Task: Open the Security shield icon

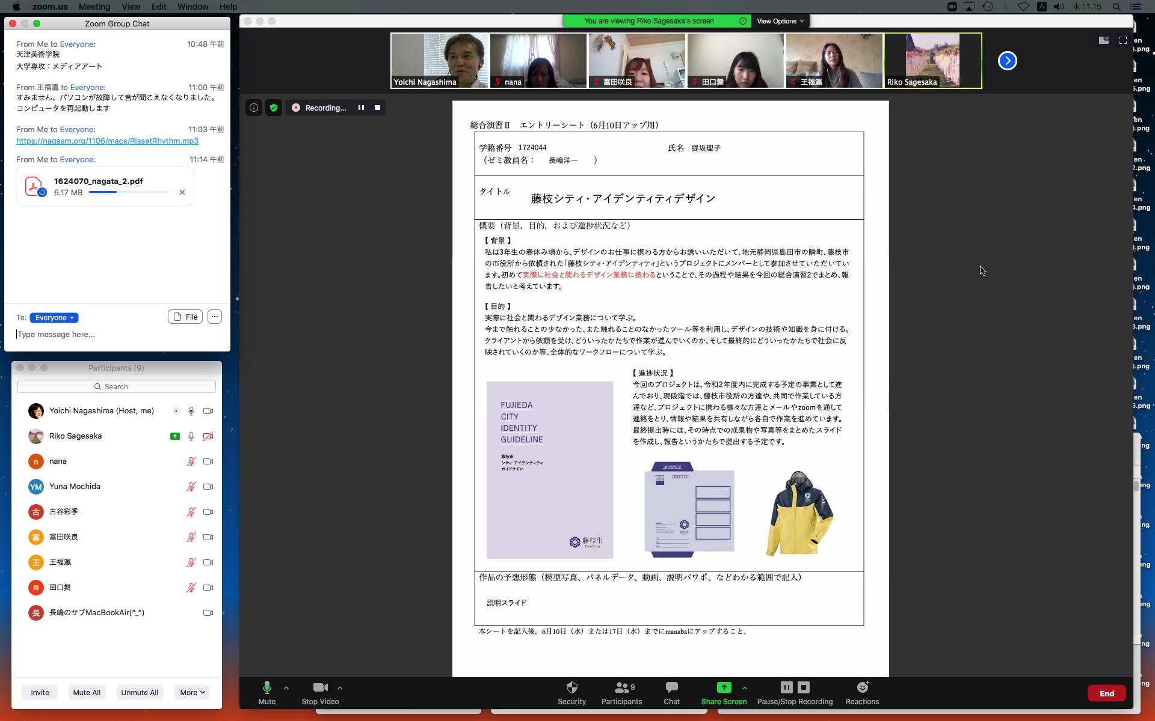Action: pos(571,687)
